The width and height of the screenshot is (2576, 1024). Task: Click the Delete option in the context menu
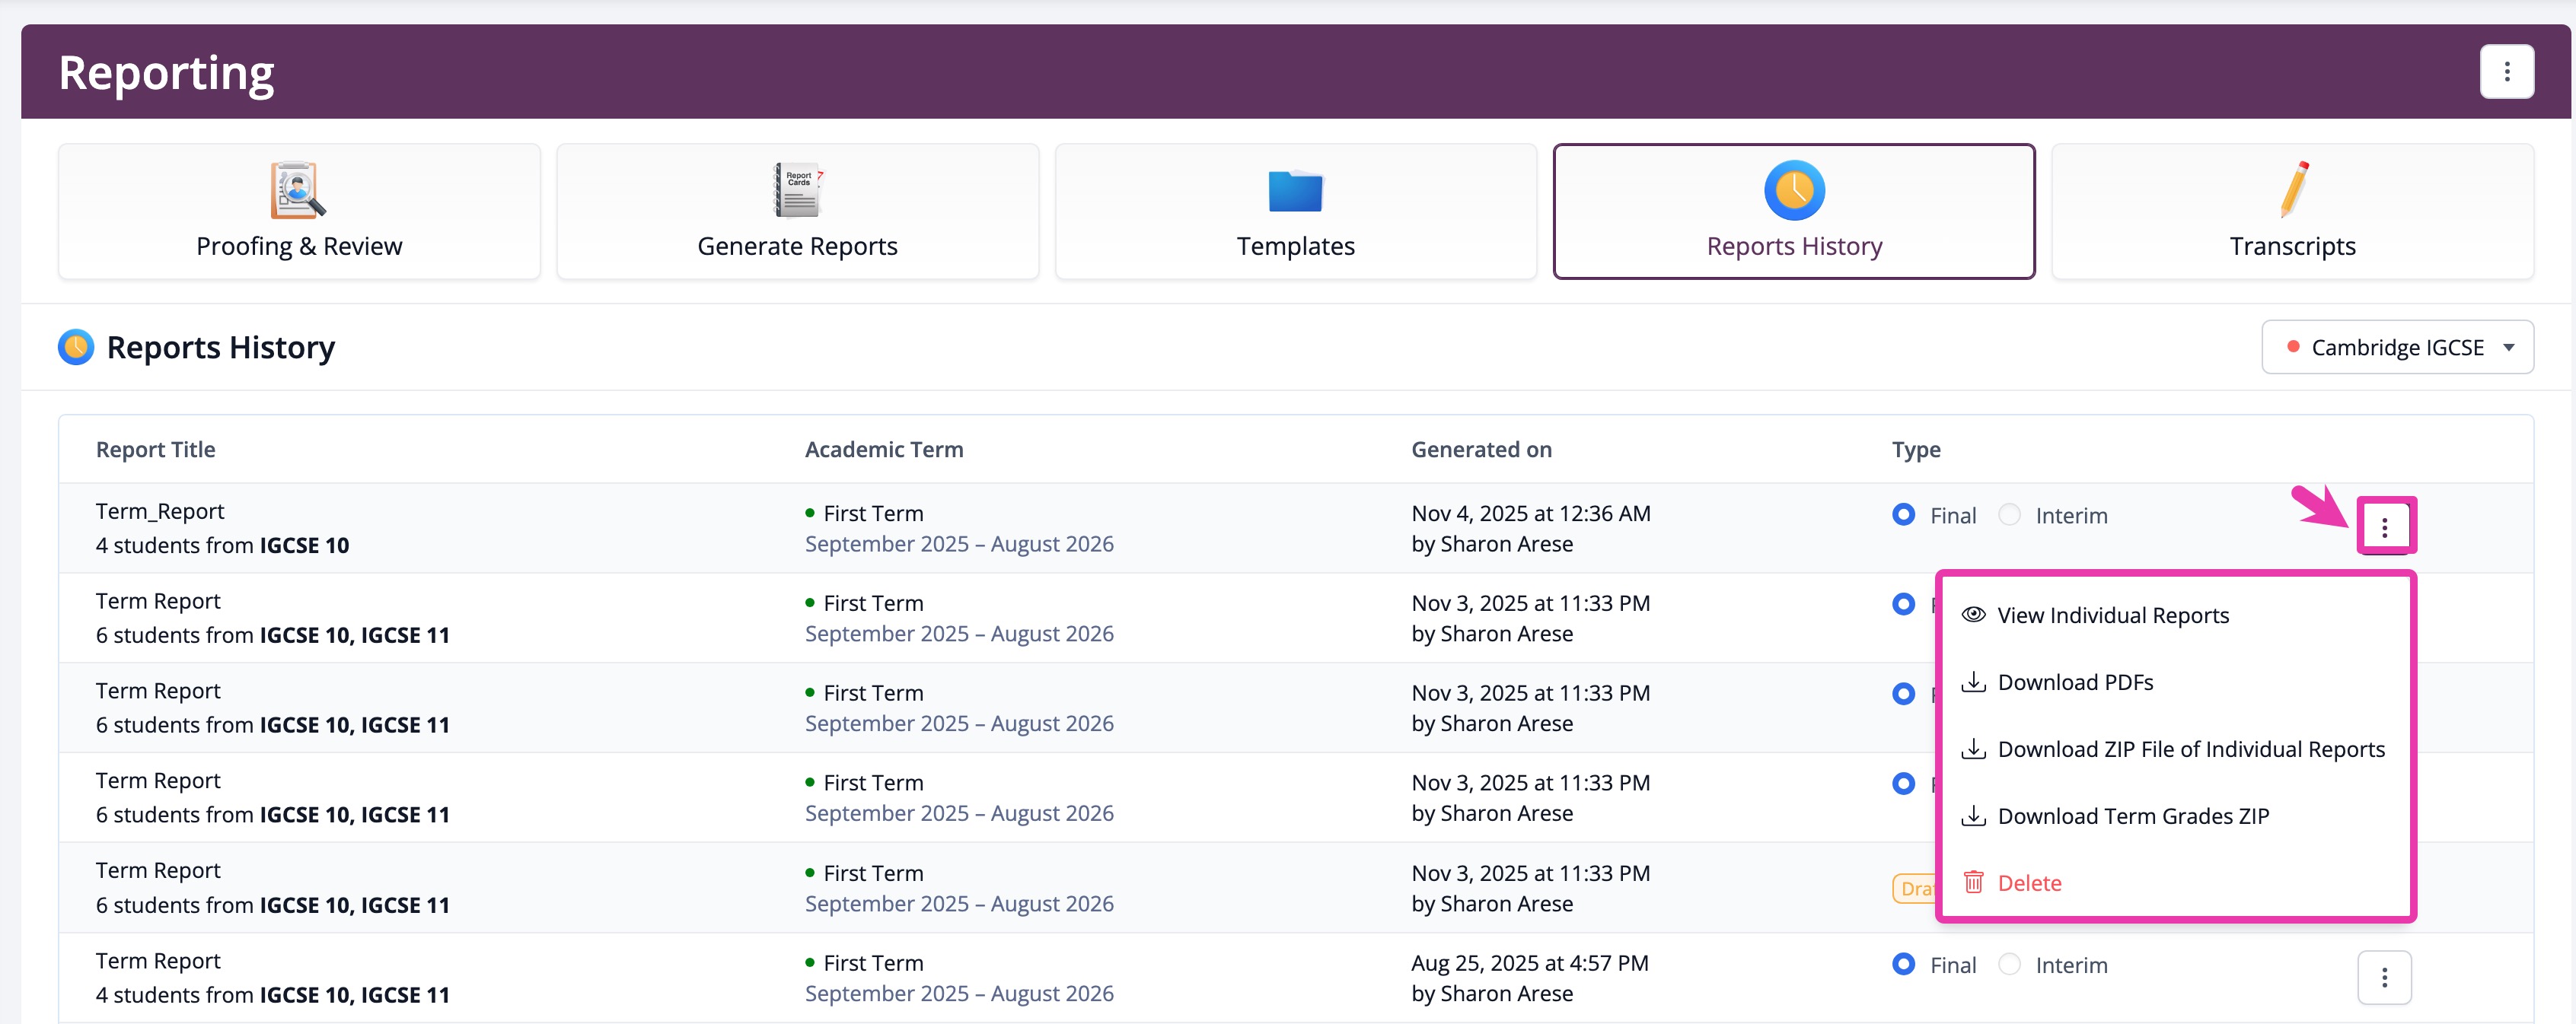[x=2029, y=882]
